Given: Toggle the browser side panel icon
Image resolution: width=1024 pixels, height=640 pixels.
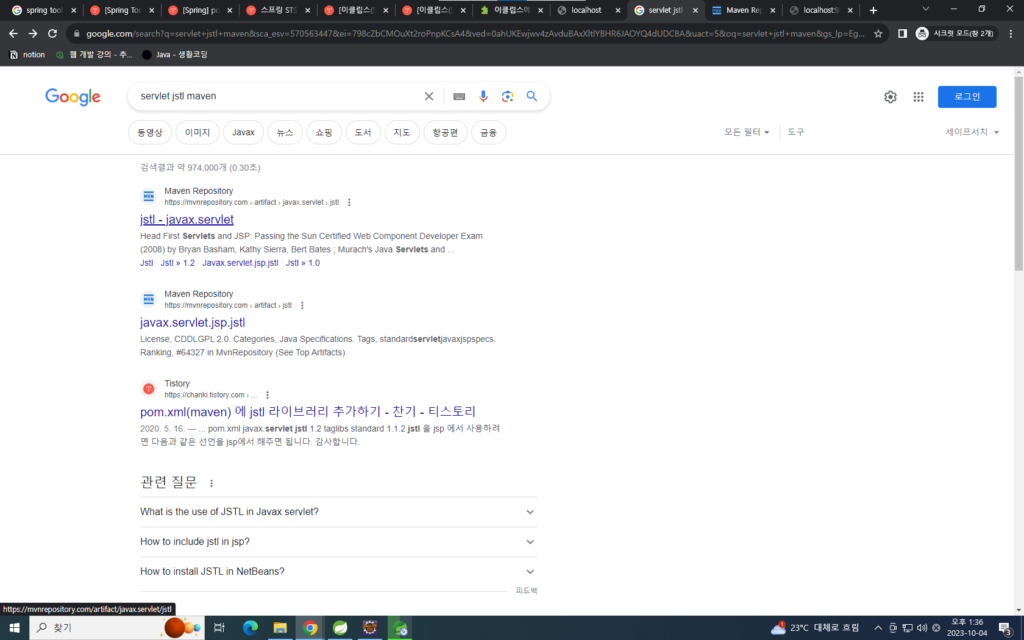Looking at the screenshot, I should pyautogui.click(x=903, y=34).
